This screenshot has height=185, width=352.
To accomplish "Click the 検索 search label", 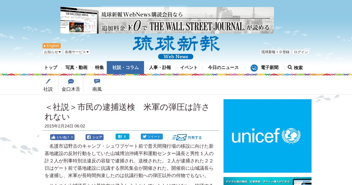I will [x=298, y=68].
